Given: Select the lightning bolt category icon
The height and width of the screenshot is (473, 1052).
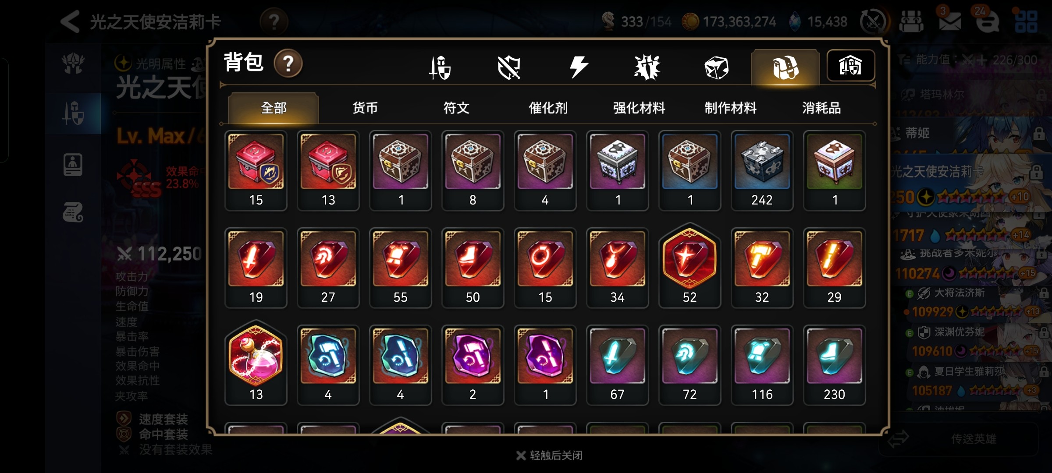Looking at the screenshot, I should 579,67.
